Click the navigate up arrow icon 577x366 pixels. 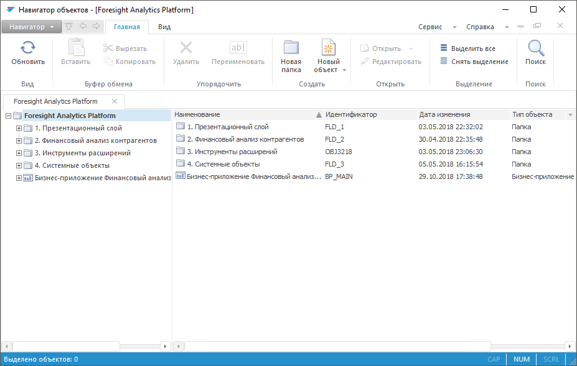pyautogui.click(x=69, y=26)
